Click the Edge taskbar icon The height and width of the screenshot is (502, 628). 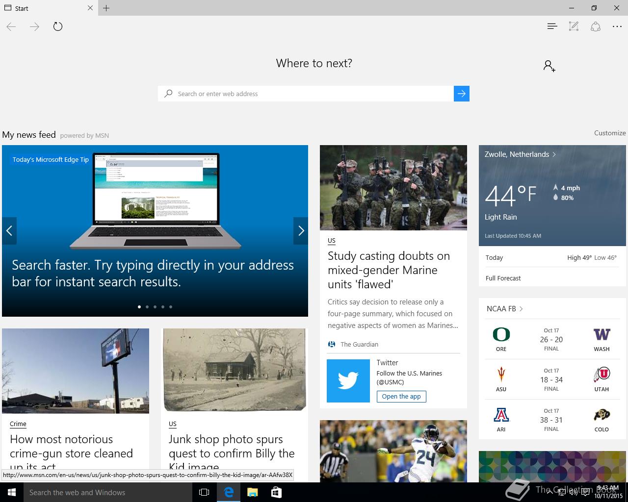tap(229, 492)
